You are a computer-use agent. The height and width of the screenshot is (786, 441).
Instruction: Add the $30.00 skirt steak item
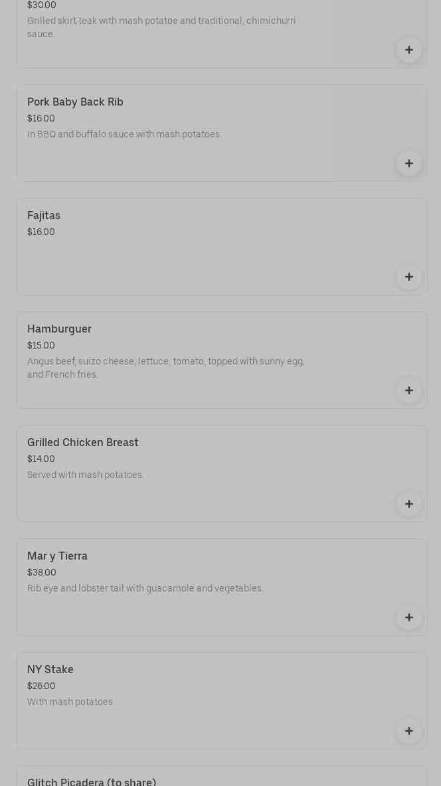click(408, 50)
